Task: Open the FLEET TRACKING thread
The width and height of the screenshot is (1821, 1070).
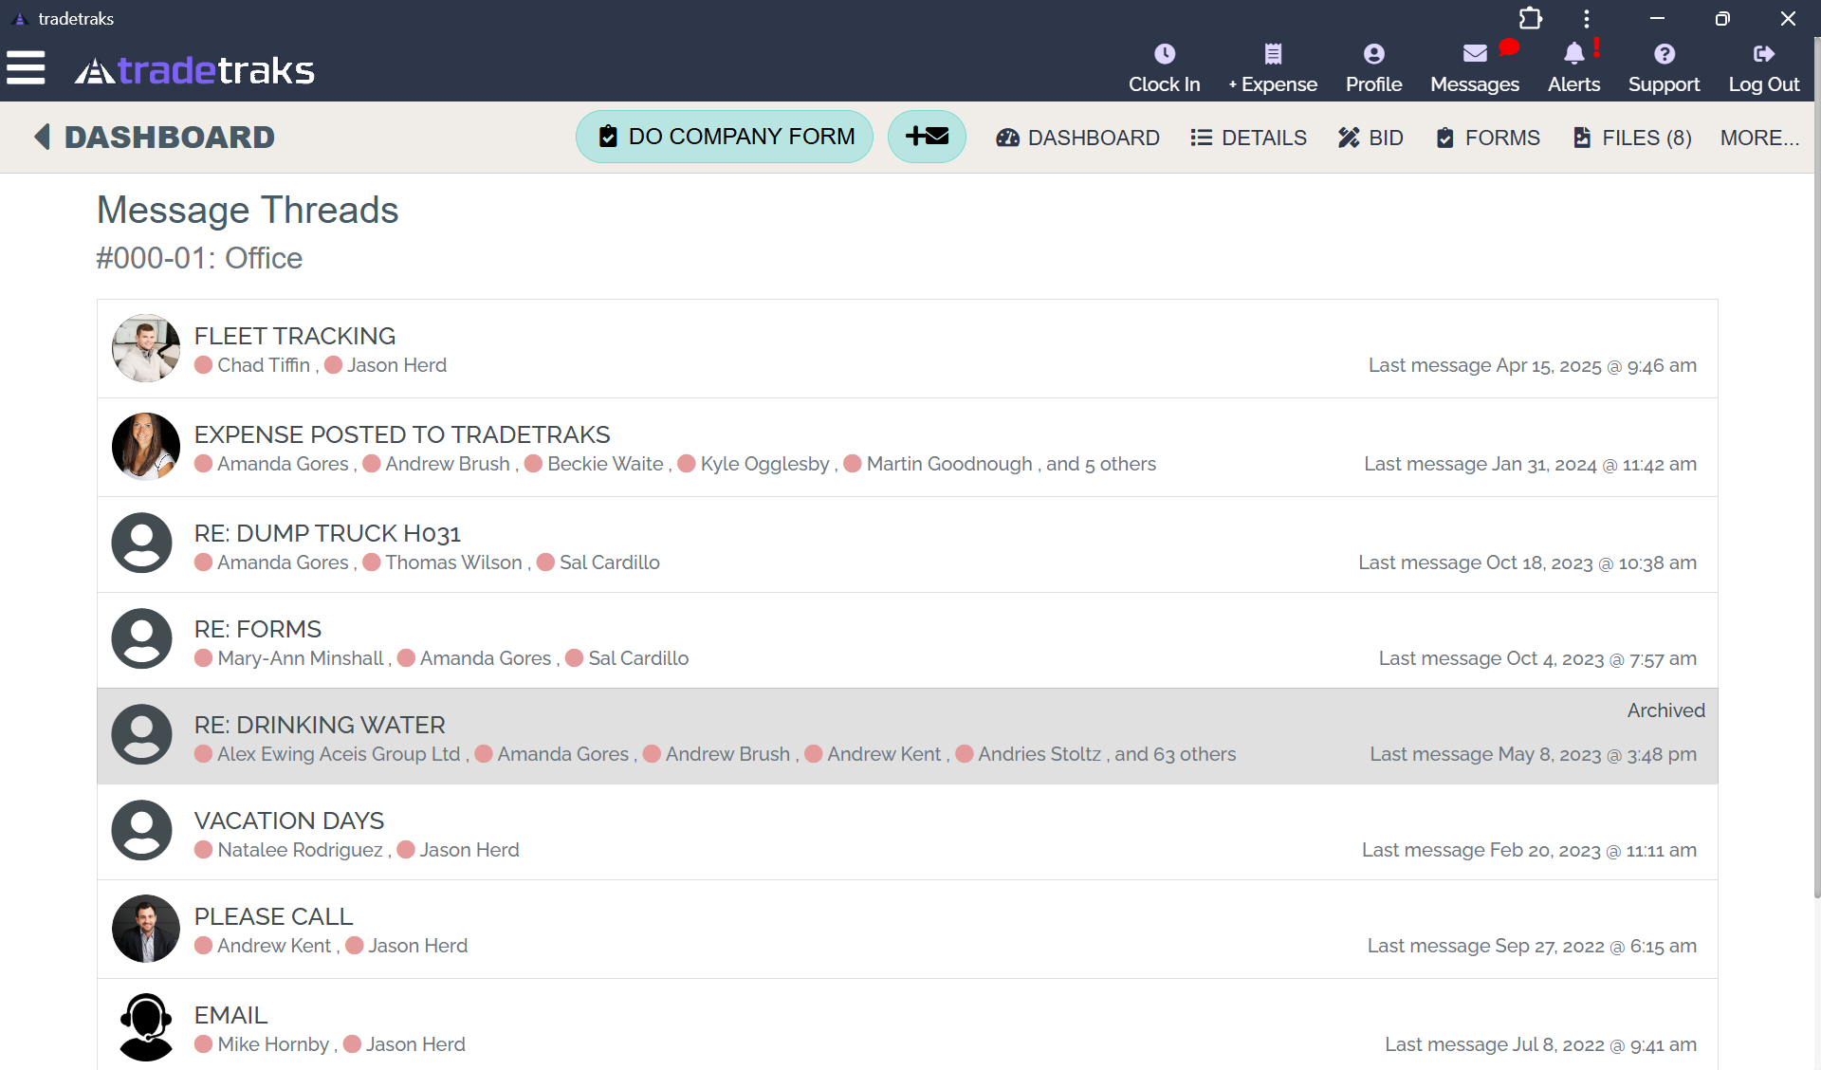Action: pos(907,349)
